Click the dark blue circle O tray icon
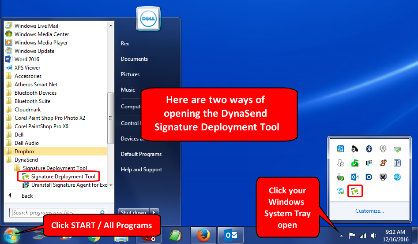Image resolution: width=418 pixels, height=244 pixels. point(369,177)
